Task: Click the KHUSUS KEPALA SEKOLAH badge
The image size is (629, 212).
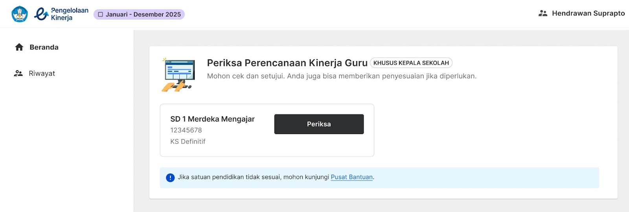Action: (x=411, y=63)
